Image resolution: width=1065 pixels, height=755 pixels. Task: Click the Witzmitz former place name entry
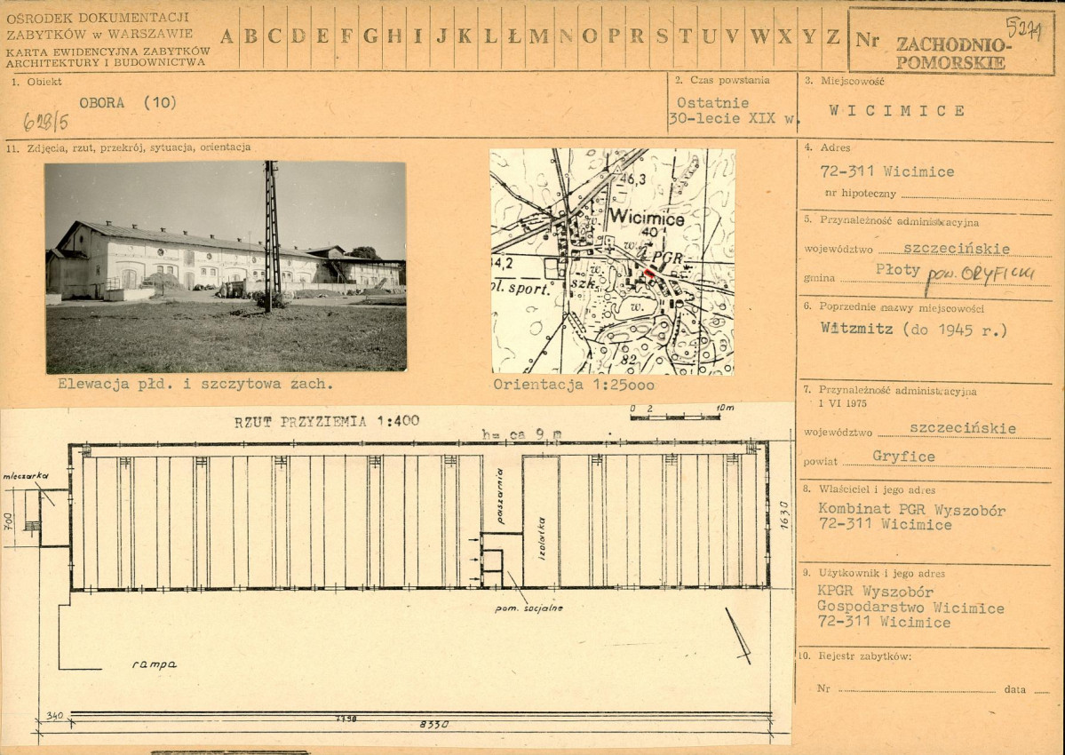coord(914,330)
